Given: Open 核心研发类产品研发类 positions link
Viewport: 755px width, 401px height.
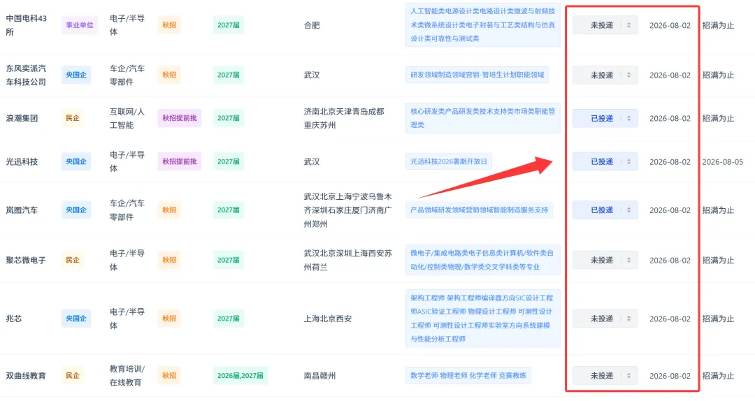Looking at the screenshot, I should 483,118.
